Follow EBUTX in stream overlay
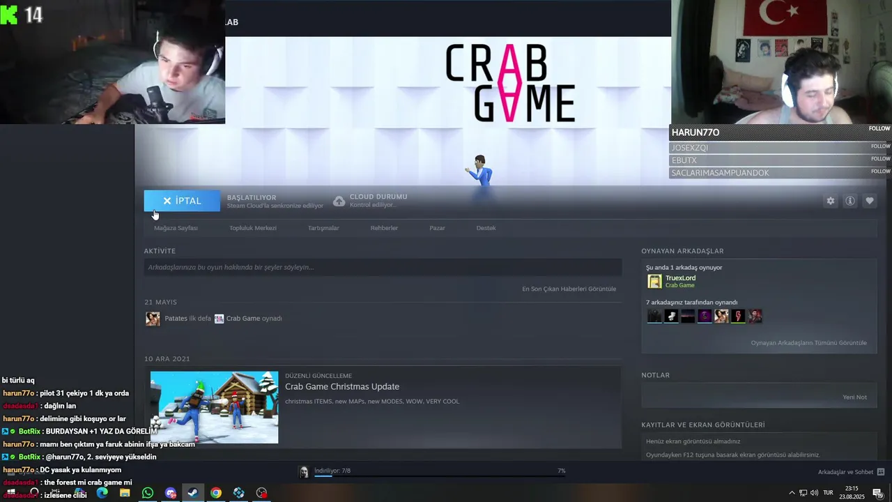892x502 pixels. [881, 158]
